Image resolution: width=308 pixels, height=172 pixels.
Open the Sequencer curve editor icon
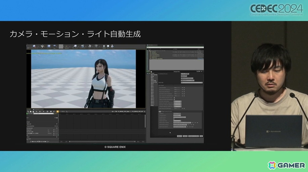[x=67, y=111]
